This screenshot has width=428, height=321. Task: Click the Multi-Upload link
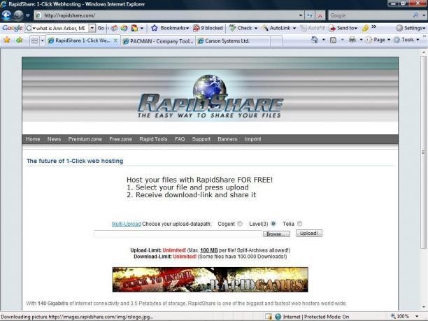click(x=127, y=224)
